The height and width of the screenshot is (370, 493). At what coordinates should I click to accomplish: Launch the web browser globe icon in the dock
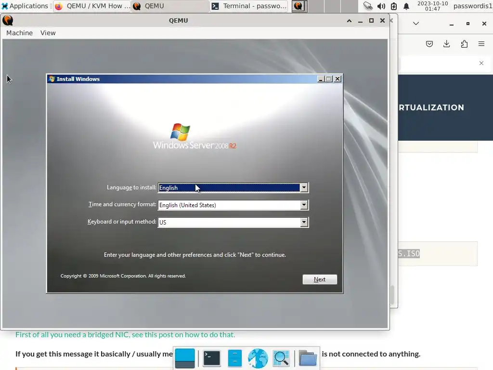258,358
